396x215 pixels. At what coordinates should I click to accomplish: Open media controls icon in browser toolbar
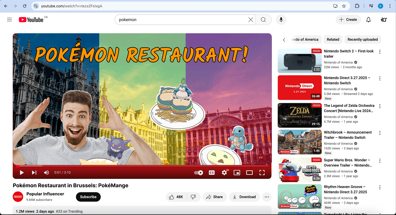tap(371, 6)
